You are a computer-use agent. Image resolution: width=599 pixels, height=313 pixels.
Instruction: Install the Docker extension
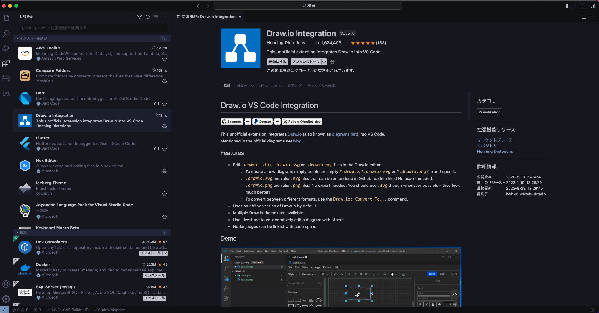point(155,276)
